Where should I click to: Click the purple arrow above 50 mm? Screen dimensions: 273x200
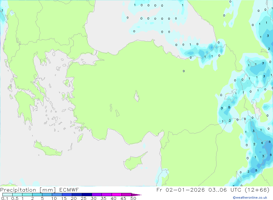pos(136,195)
